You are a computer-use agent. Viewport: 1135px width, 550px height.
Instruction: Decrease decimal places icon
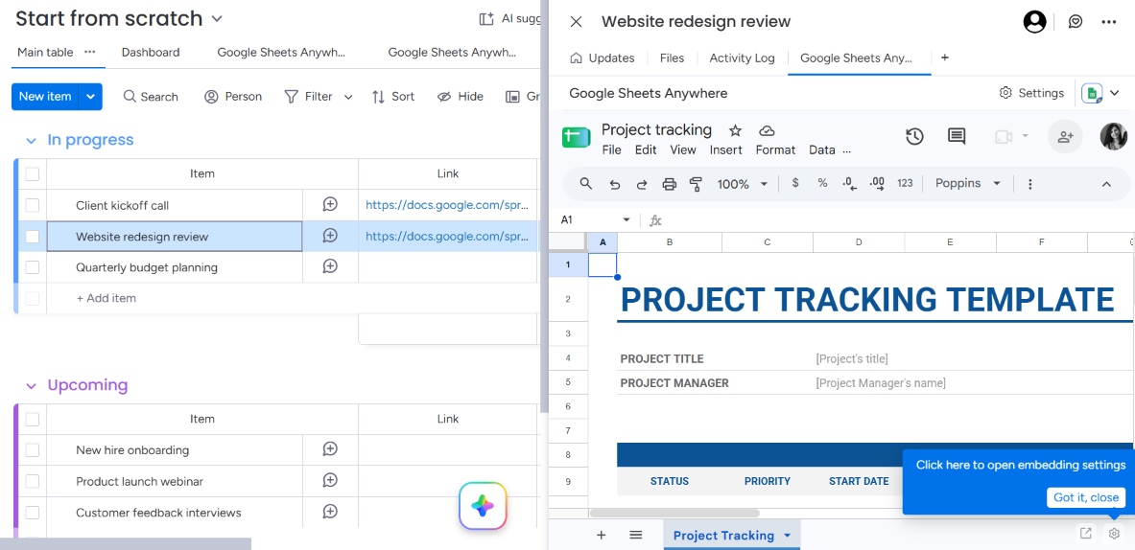850,184
